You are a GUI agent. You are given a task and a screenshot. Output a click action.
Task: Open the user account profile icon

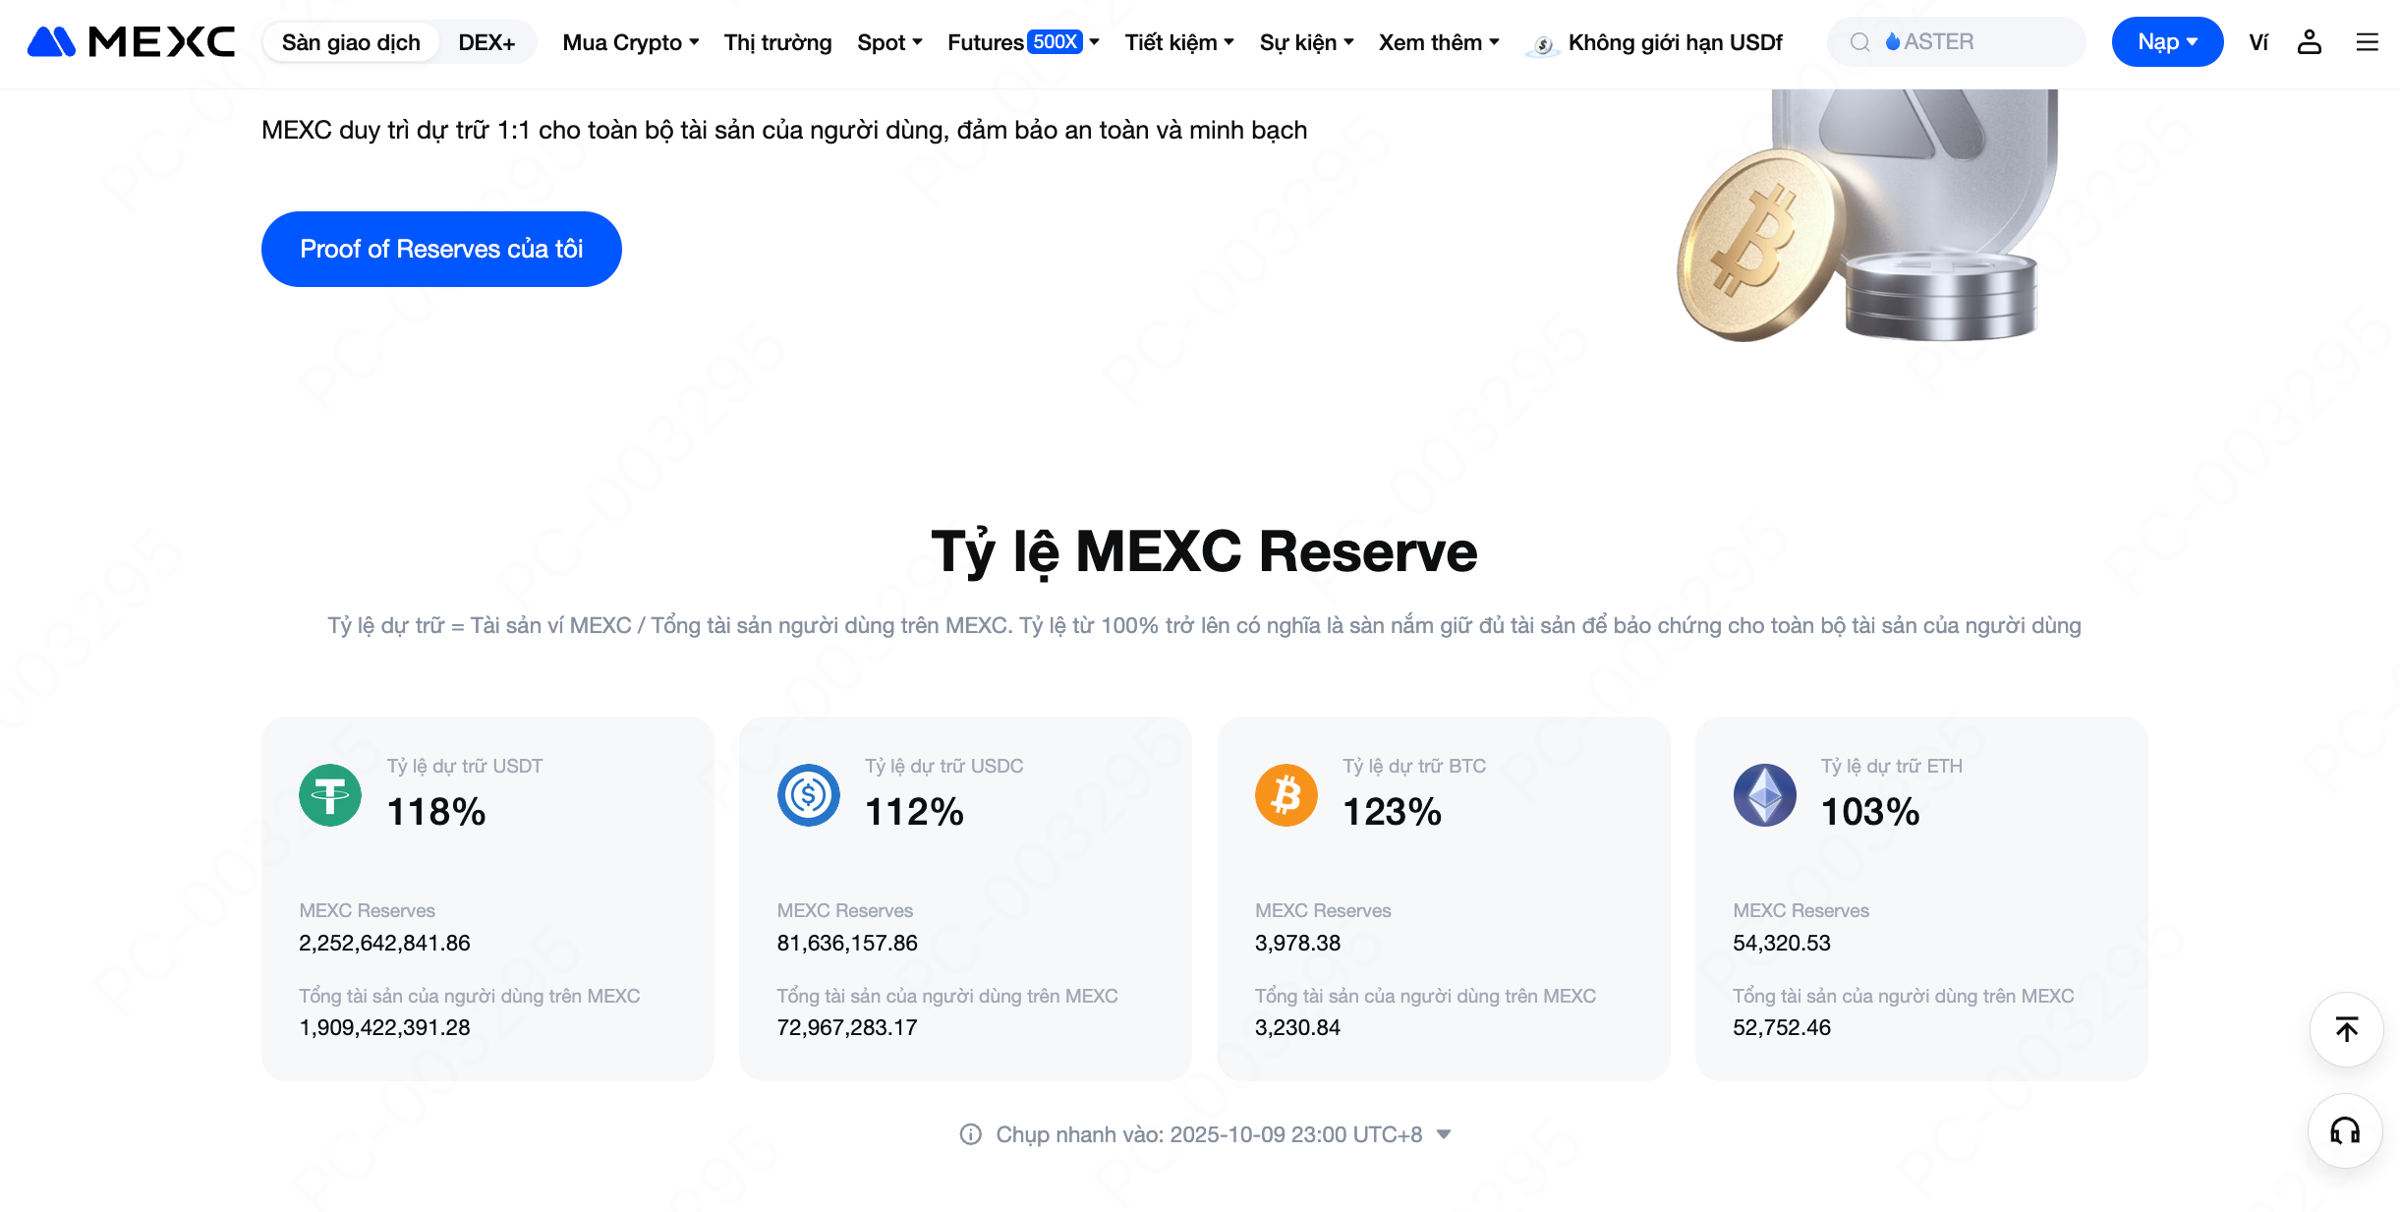pyautogui.click(x=2309, y=42)
